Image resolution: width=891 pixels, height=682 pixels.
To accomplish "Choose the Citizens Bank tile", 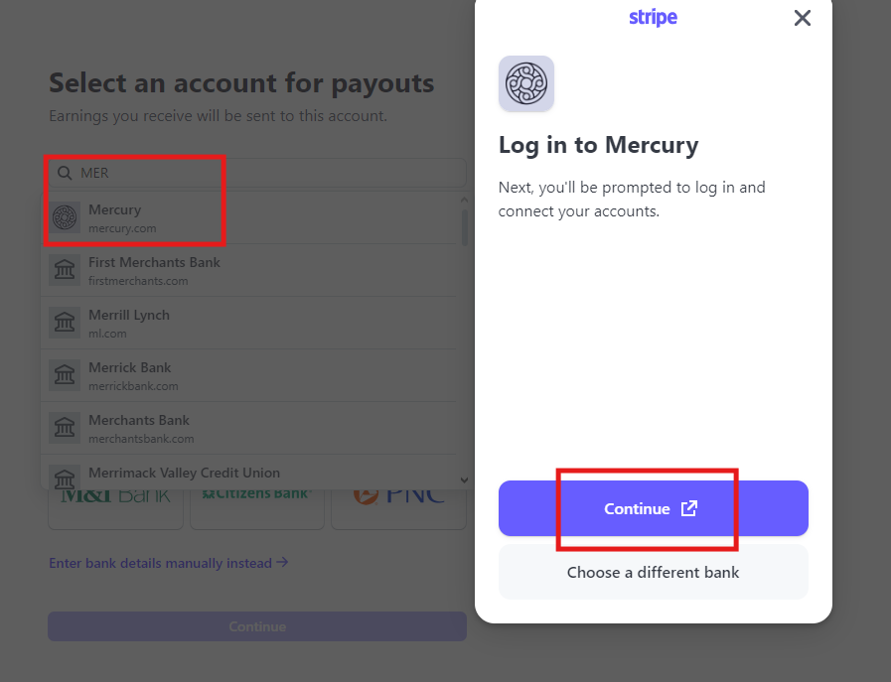I will coord(257,507).
